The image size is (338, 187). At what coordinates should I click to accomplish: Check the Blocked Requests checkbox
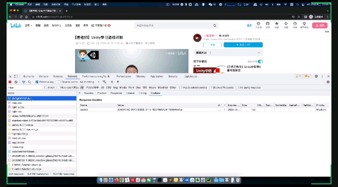pos(210,87)
